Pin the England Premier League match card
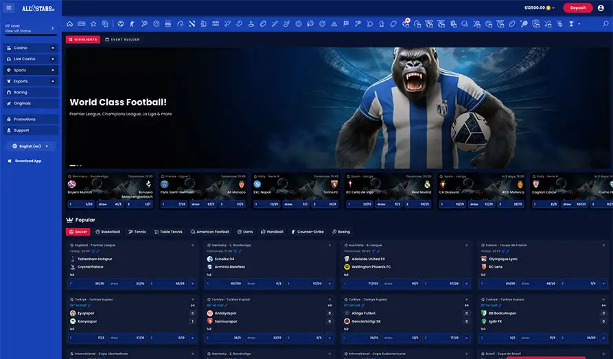Image resolution: width=613 pixels, height=359 pixels. point(193,245)
